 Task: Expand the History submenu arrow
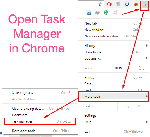(147, 45)
